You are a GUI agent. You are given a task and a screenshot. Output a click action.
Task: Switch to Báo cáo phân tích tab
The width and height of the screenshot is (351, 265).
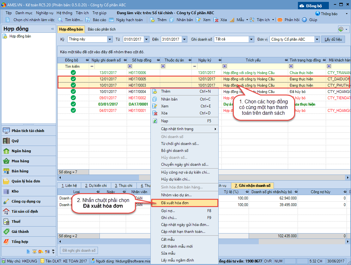point(102,29)
